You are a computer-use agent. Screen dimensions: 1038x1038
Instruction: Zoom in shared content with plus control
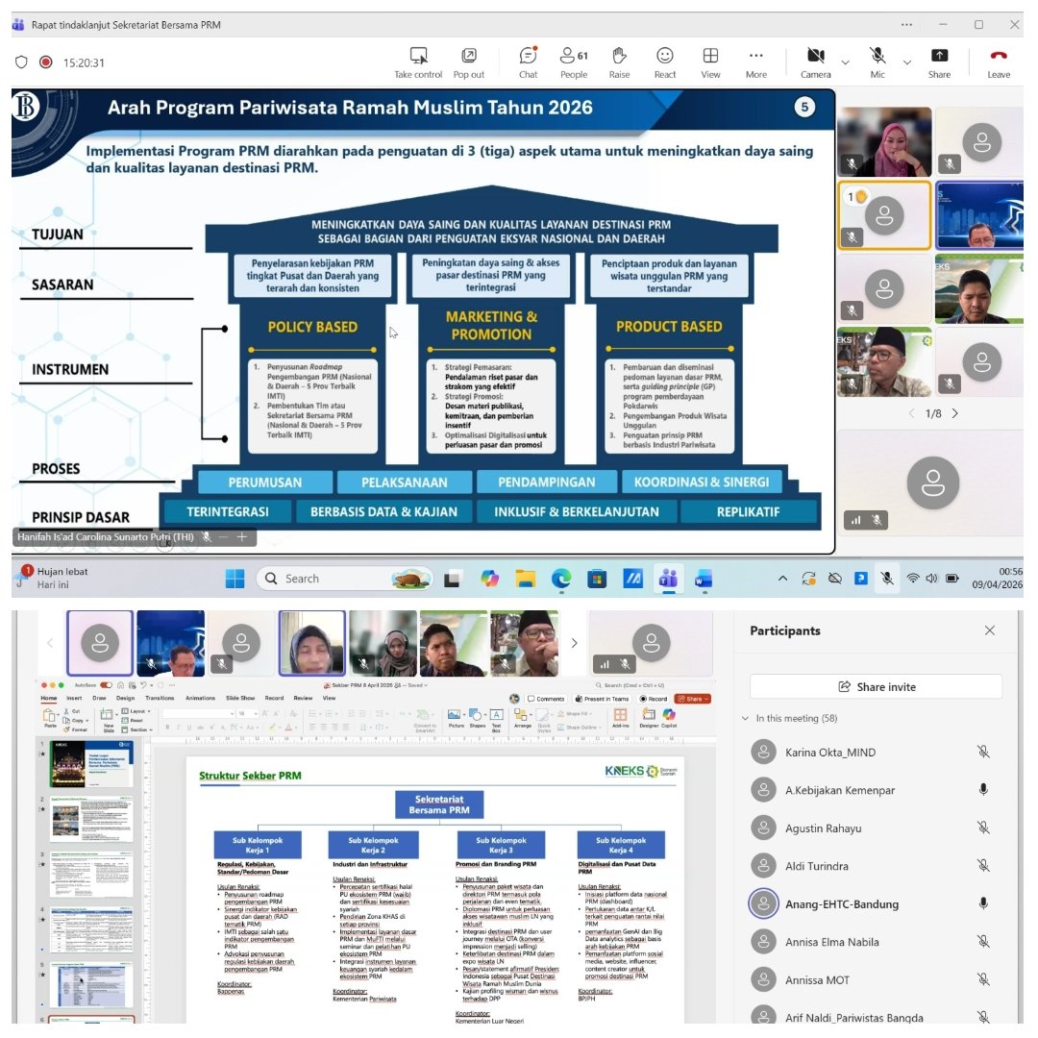coord(242,537)
